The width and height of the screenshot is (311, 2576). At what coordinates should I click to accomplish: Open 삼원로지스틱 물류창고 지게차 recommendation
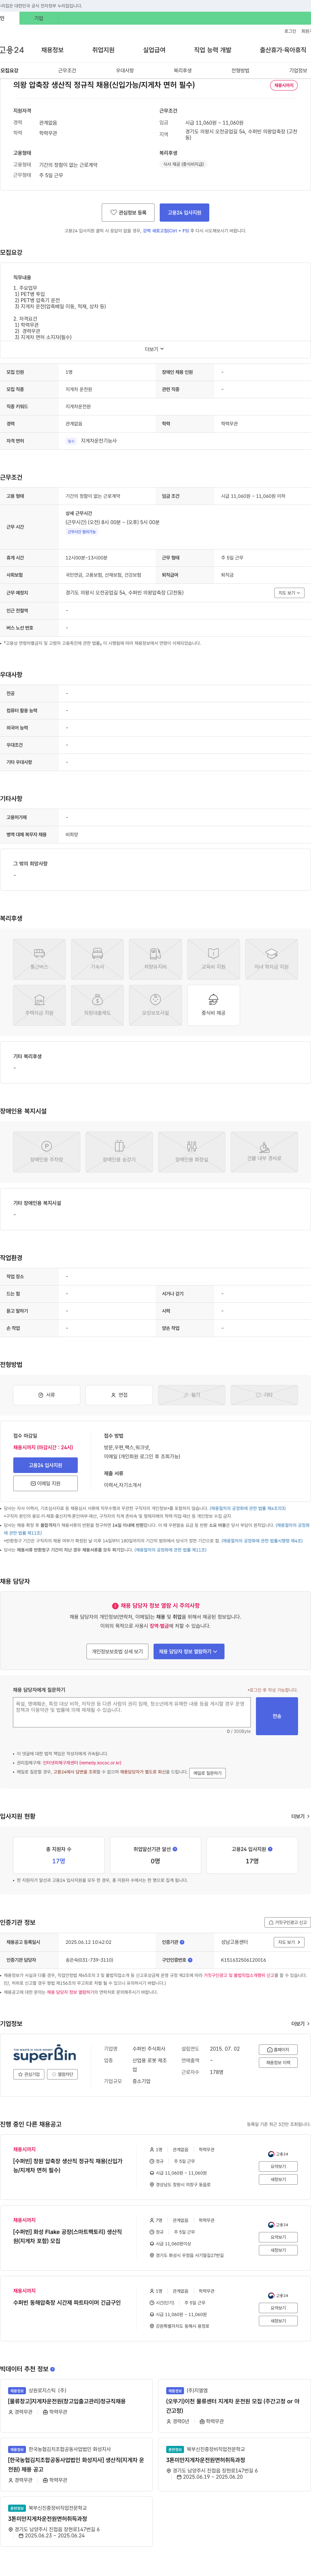[67, 2401]
